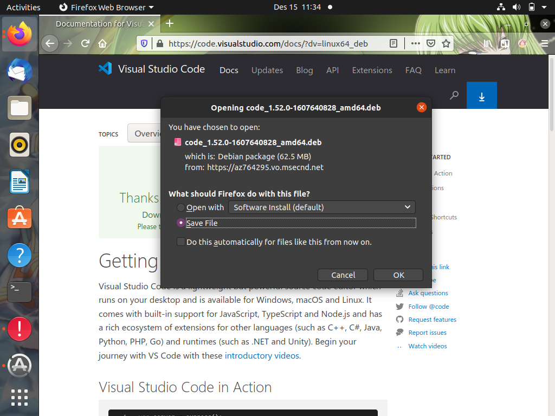Open Help from the dock
Viewport: 555px width, 416px height.
click(x=20, y=255)
